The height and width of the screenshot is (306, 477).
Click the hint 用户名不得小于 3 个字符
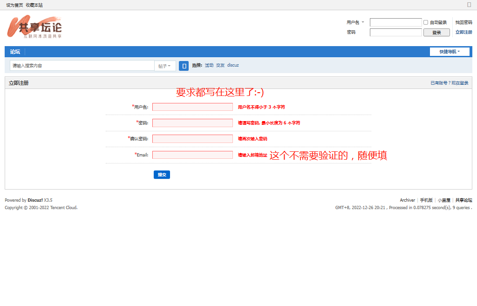[x=261, y=107]
